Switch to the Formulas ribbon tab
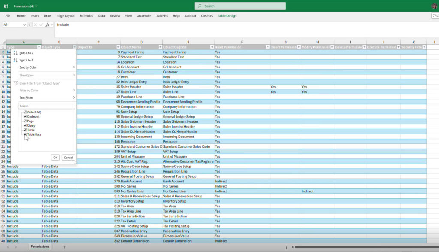 coord(86,16)
